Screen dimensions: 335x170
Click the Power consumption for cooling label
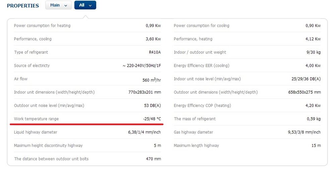pos(201,26)
